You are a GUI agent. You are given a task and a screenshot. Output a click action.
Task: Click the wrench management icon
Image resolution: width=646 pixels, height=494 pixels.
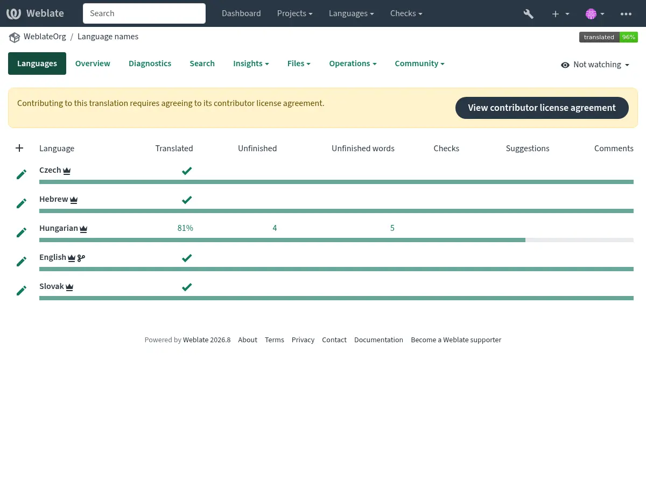coord(528,13)
